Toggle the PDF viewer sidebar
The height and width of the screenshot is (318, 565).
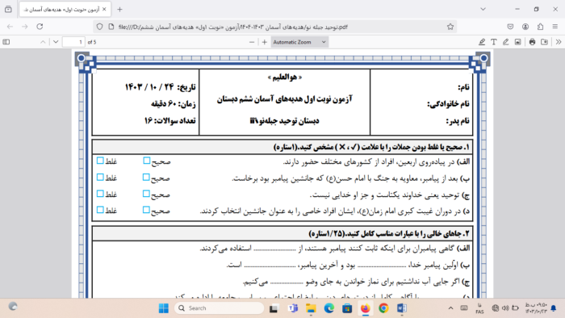[6, 42]
